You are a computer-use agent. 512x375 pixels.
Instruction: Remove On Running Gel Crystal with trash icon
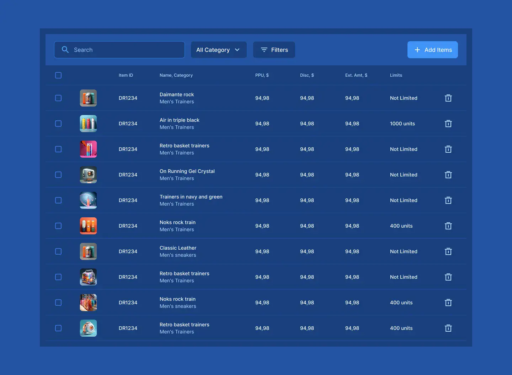(x=448, y=175)
